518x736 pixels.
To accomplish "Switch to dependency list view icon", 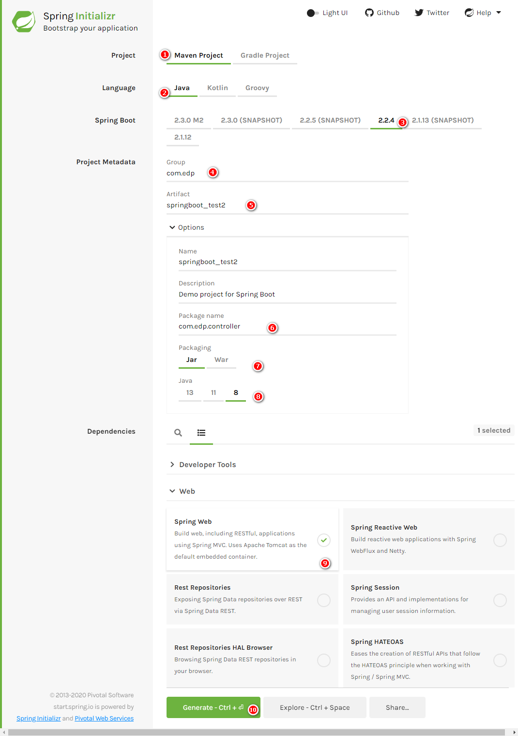I will (201, 433).
